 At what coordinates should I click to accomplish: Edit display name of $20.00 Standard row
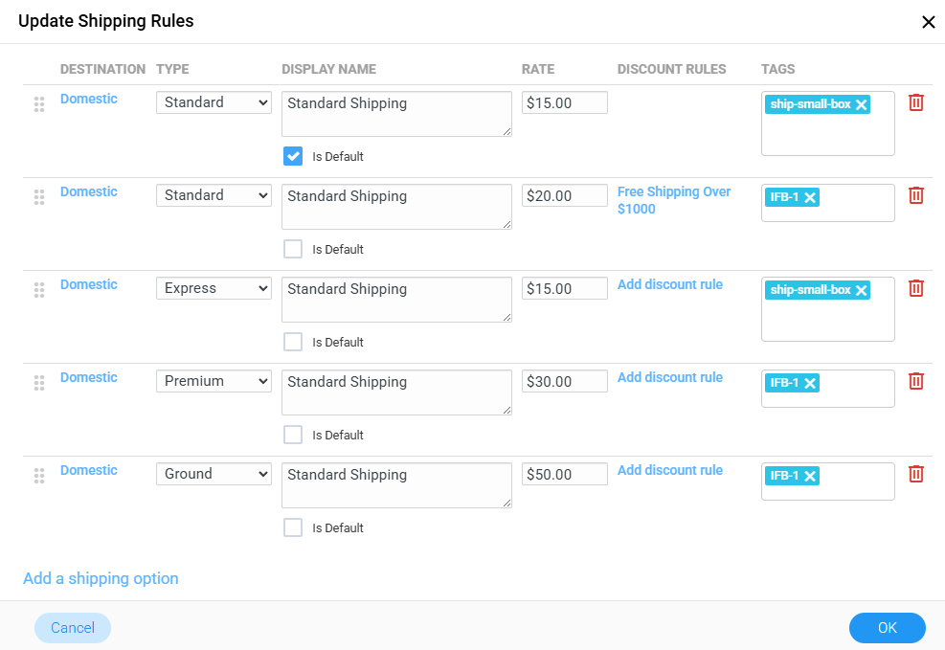tap(396, 207)
